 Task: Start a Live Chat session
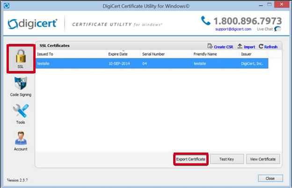(265, 29)
